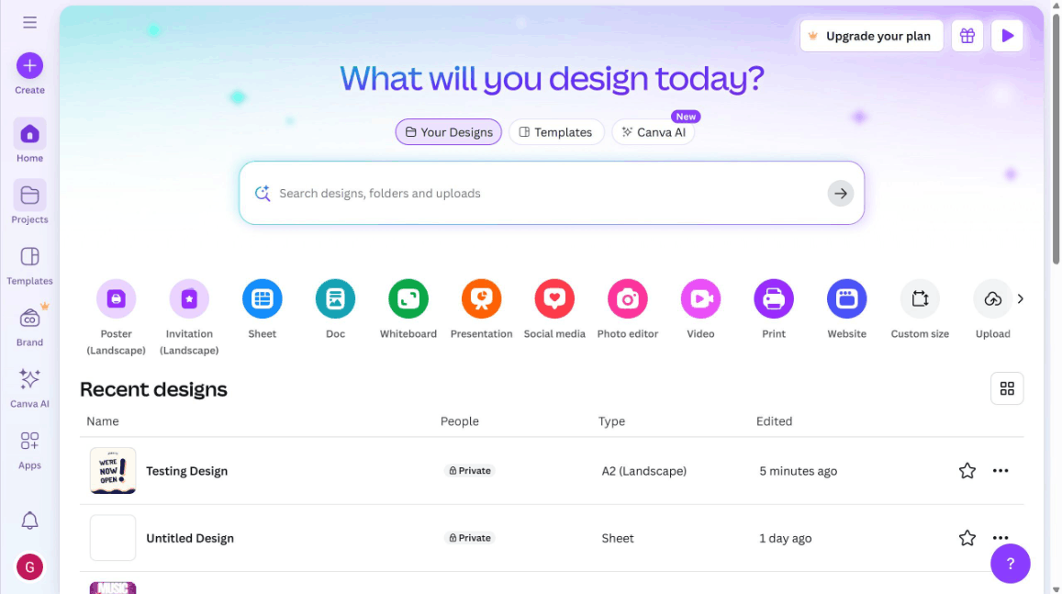Click the People column header
Screen dimensions: 1062x594
(459, 421)
